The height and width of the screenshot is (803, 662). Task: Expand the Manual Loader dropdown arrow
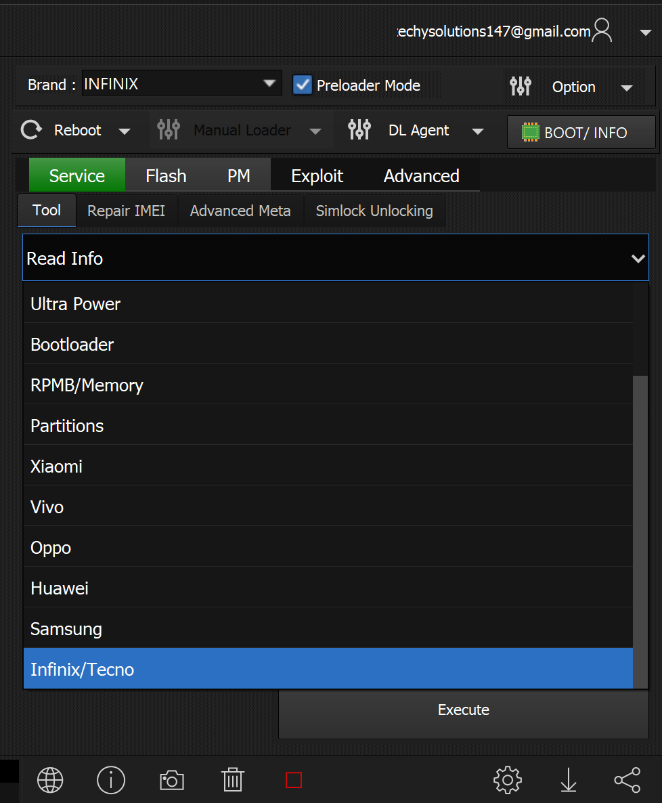tap(315, 131)
